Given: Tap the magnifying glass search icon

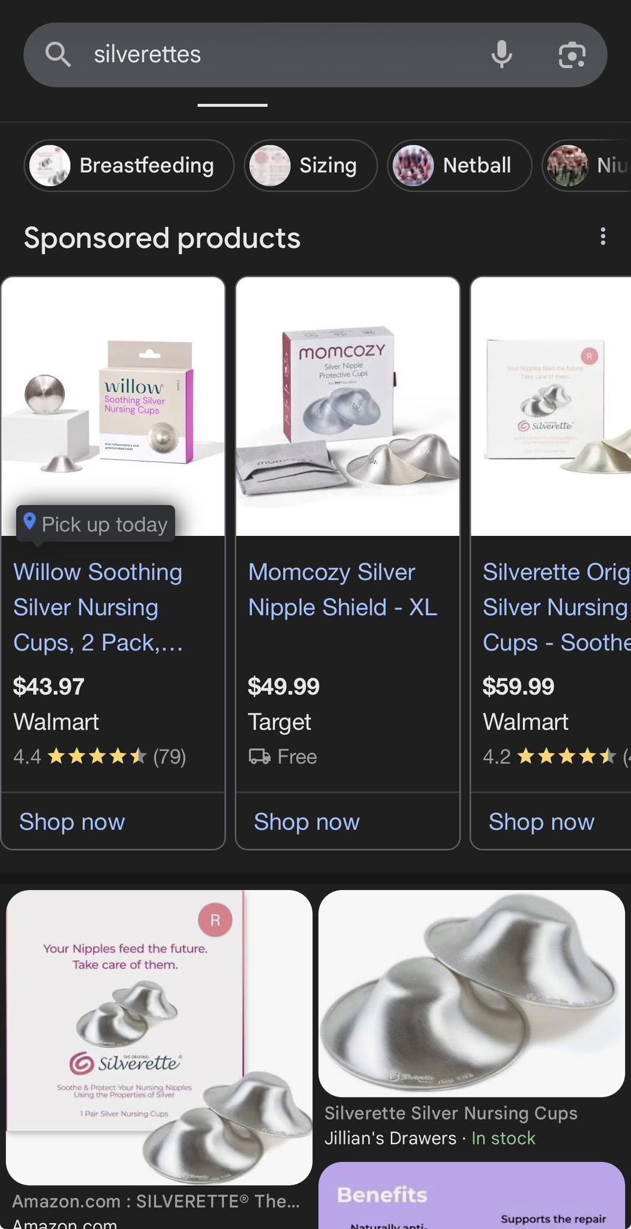Looking at the screenshot, I should point(58,55).
